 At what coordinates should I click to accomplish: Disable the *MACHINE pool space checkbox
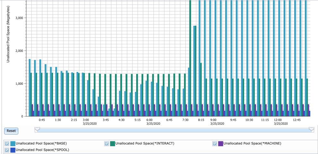pos(215,144)
